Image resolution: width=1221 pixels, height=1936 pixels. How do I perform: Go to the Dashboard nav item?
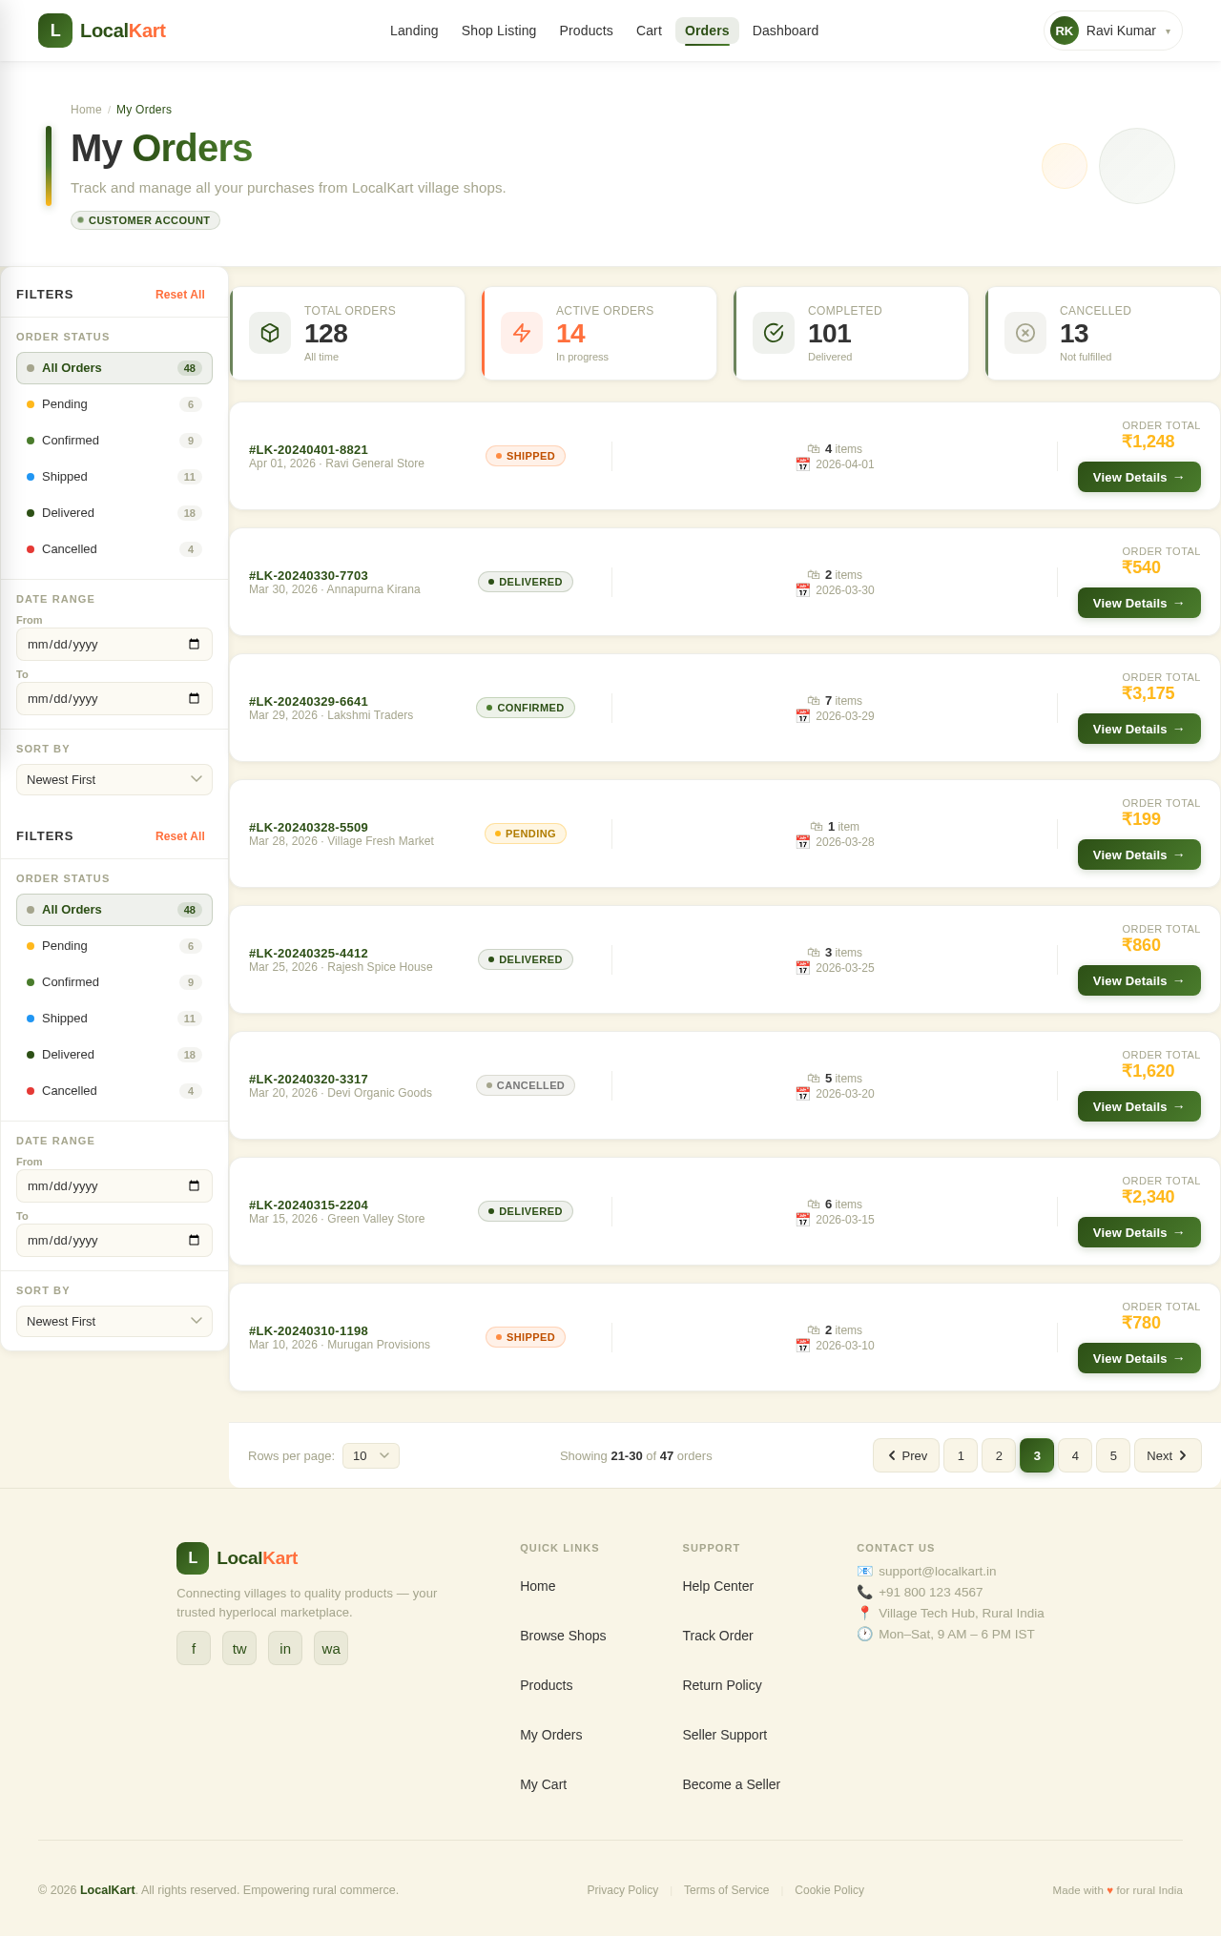click(785, 31)
